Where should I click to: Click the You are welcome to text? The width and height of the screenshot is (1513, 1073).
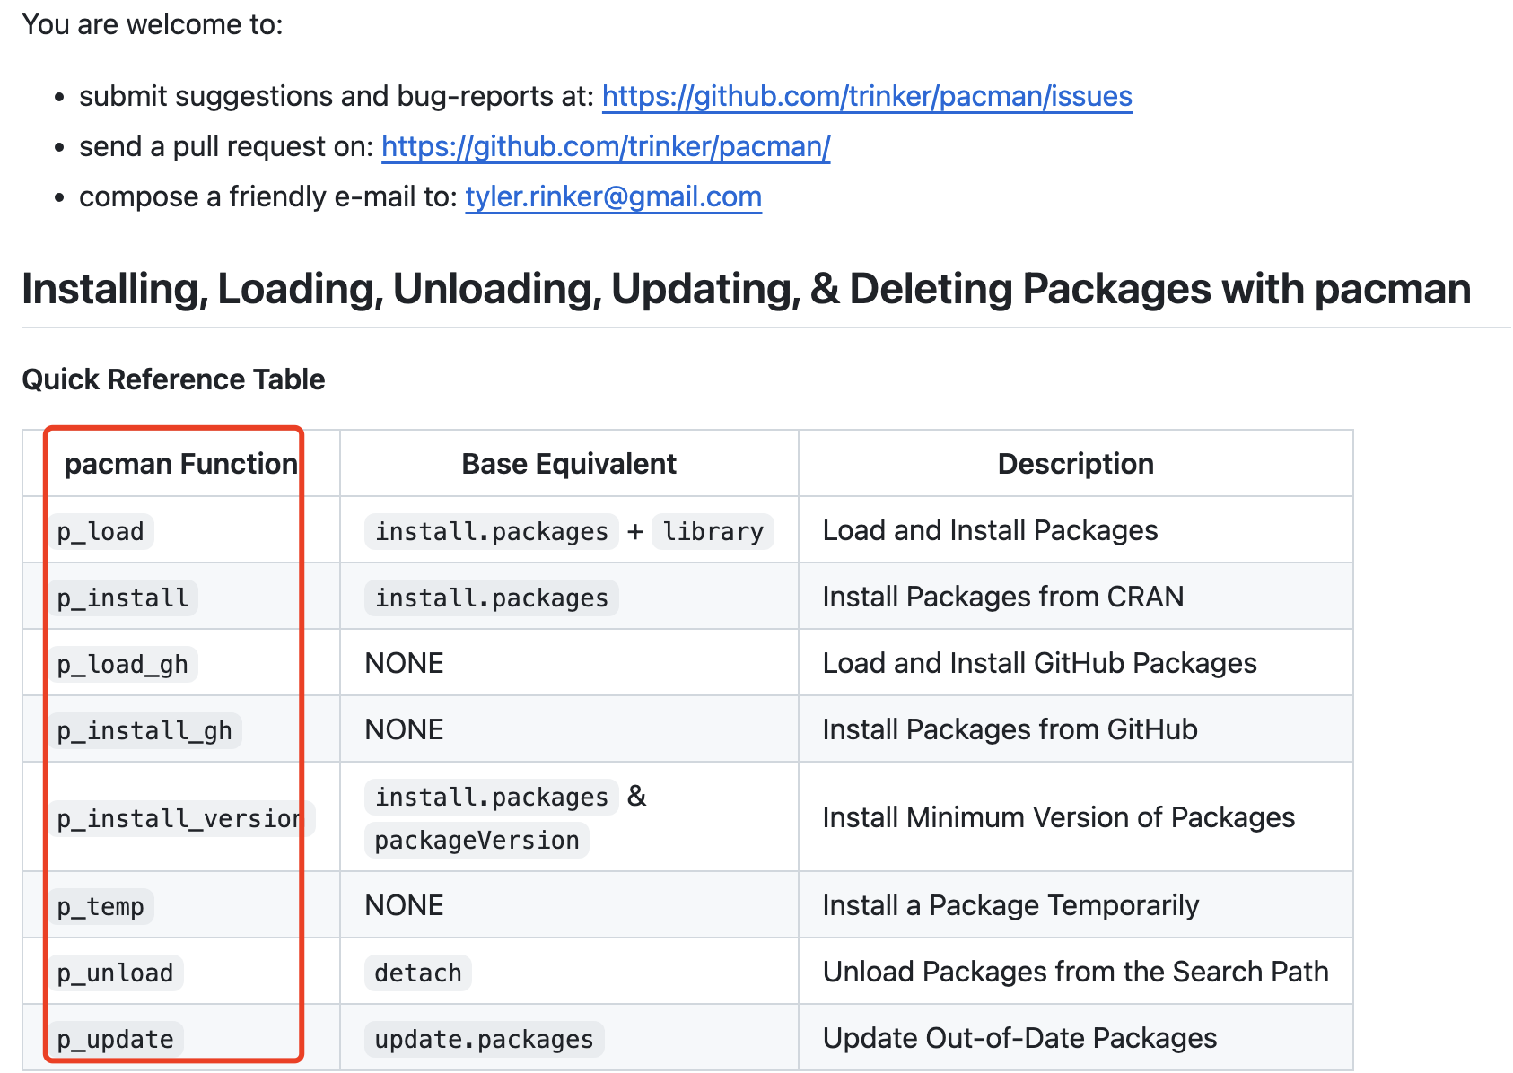pyautogui.click(x=153, y=24)
